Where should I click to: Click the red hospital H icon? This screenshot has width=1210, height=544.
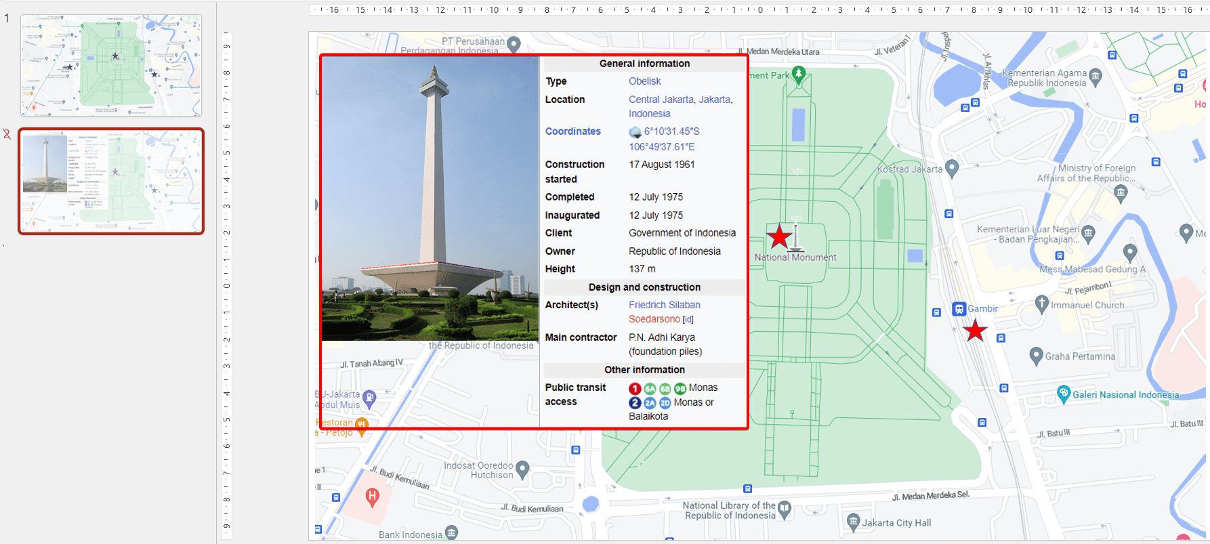(372, 497)
